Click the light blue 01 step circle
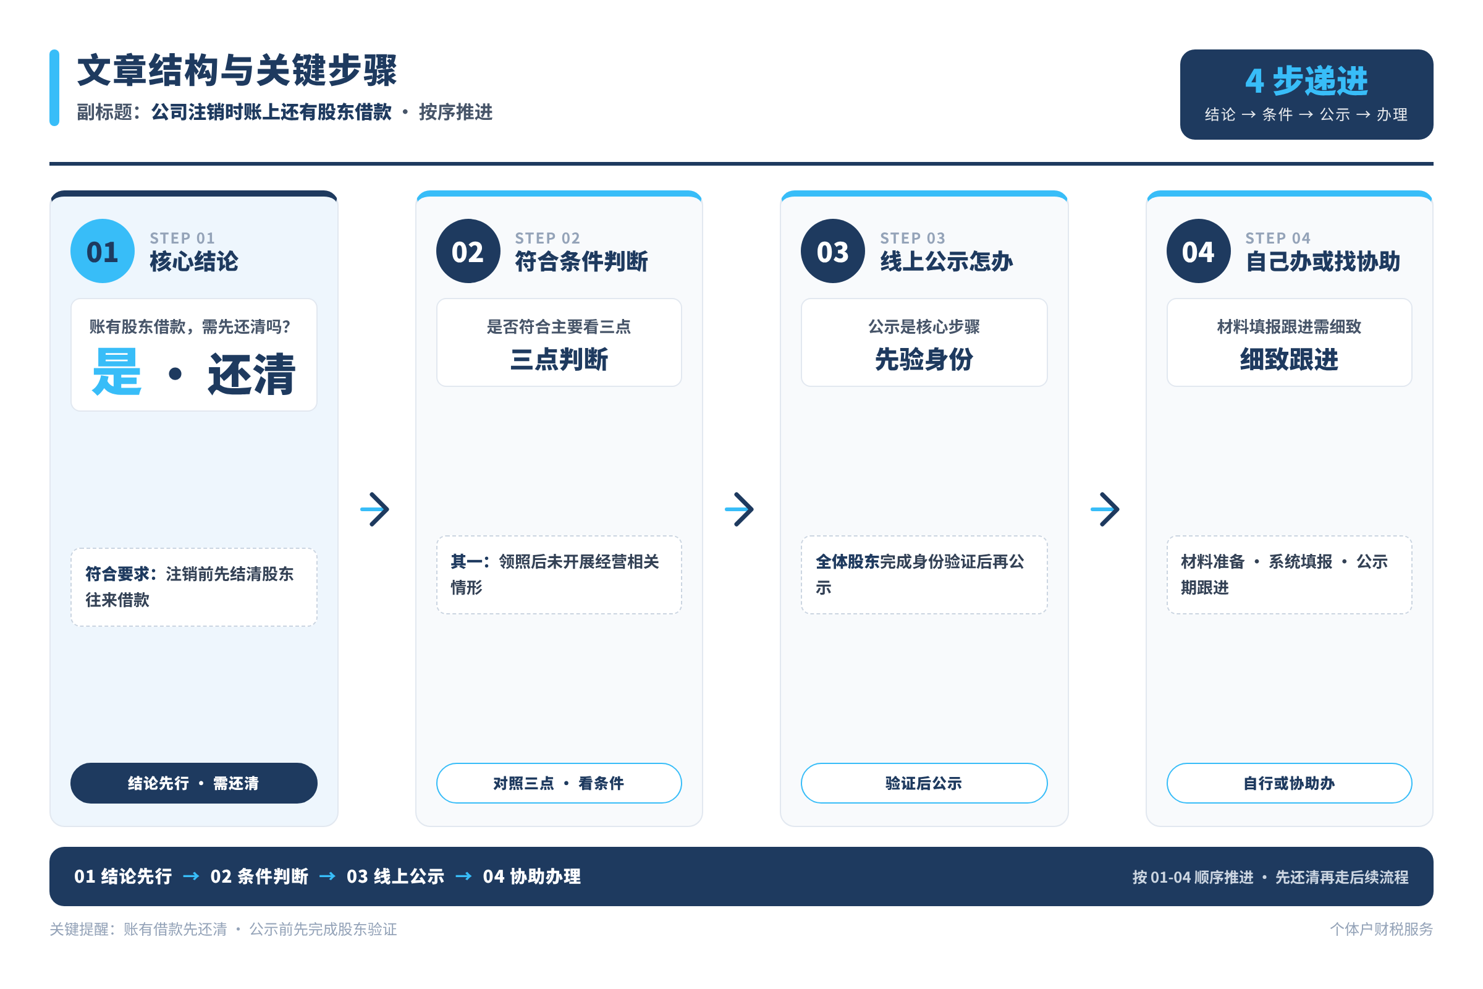 102,251
